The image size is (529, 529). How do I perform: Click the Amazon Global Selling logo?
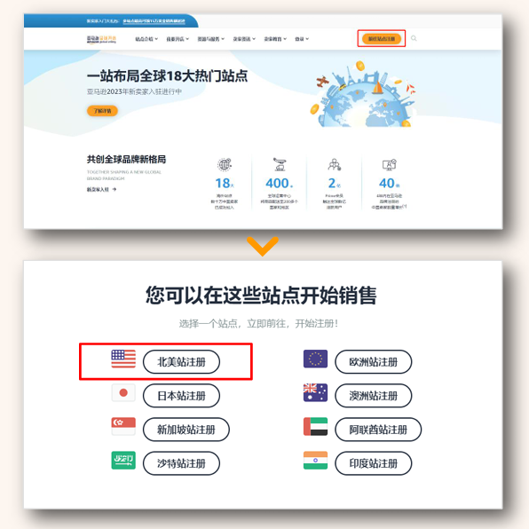point(101,39)
